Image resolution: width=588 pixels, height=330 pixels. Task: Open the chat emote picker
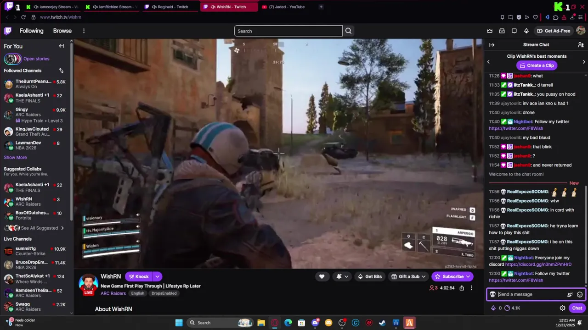click(x=580, y=294)
